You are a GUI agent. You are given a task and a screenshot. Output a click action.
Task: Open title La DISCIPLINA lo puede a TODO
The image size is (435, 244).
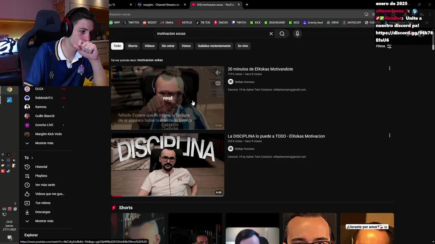tap(276, 136)
